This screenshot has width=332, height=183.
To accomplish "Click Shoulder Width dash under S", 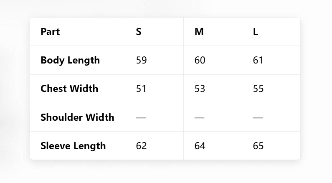I will (141, 118).
